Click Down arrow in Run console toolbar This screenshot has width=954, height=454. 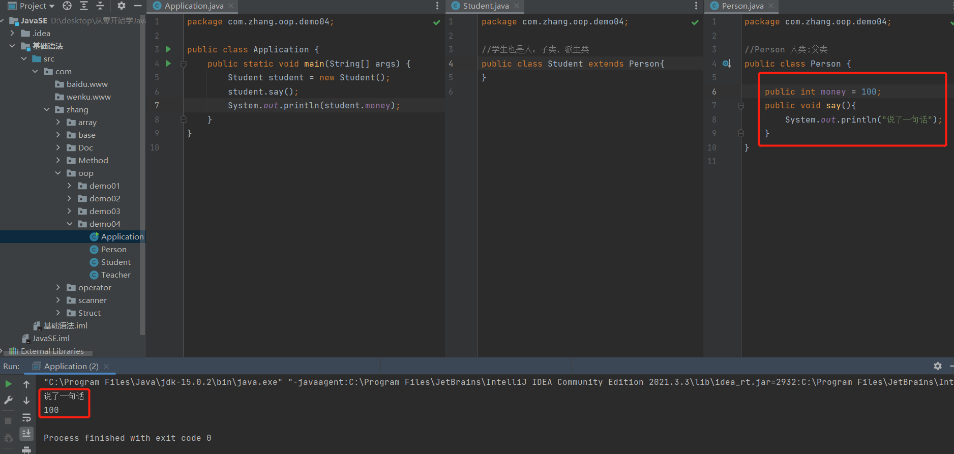pyautogui.click(x=26, y=401)
